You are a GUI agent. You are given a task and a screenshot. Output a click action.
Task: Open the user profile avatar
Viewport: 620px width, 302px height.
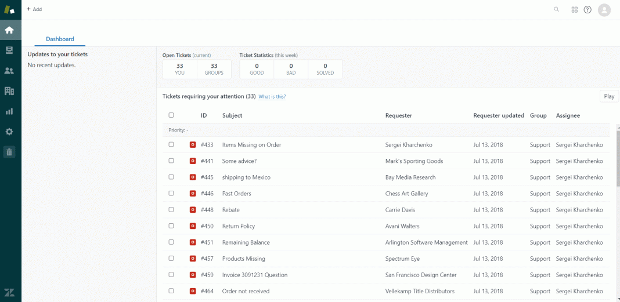click(x=604, y=10)
